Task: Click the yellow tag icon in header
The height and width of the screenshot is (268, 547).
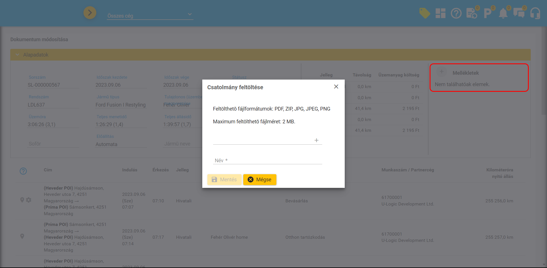Action: click(x=424, y=13)
